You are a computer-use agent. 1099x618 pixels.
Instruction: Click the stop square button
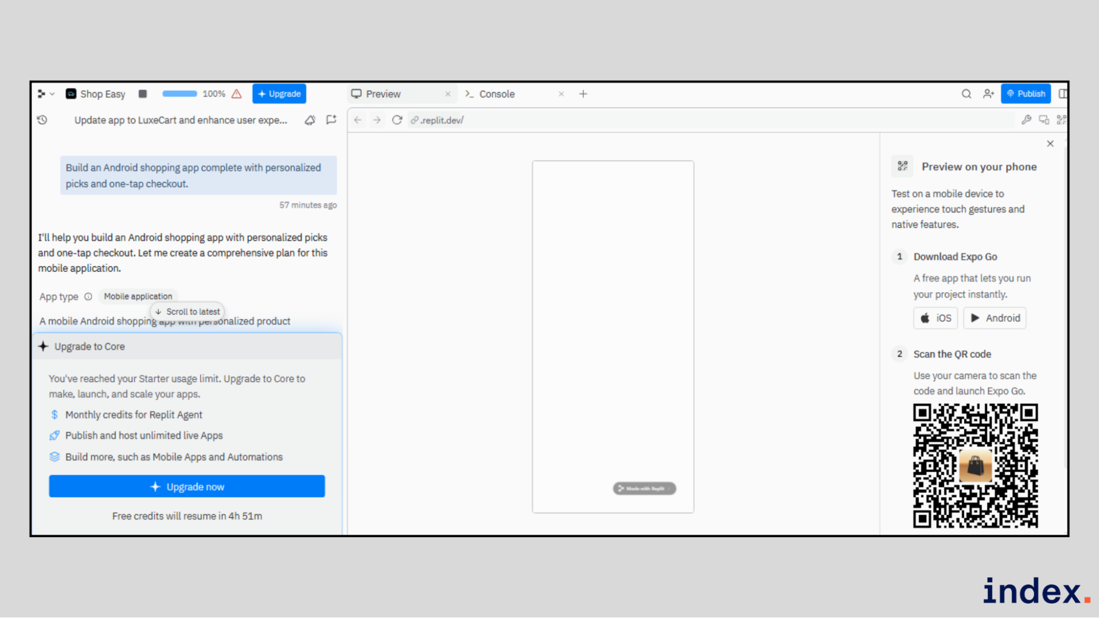coord(143,94)
